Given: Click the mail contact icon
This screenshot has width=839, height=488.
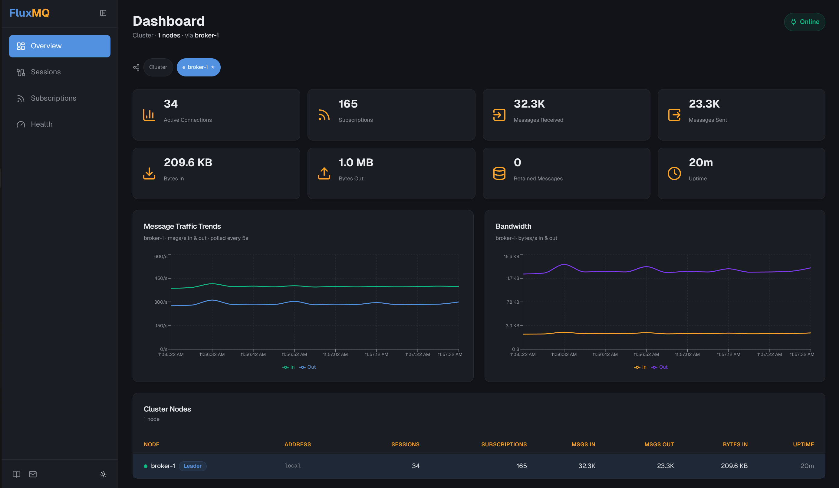Looking at the screenshot, I should [x=33, y=474].
